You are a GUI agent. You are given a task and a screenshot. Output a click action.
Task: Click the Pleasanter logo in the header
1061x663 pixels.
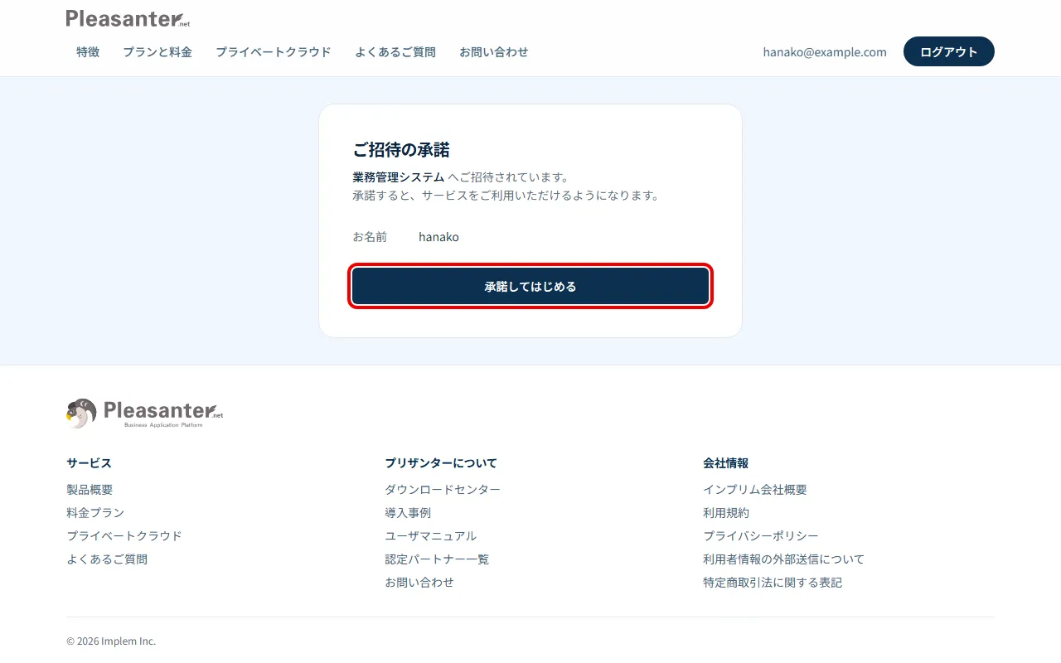128,18
